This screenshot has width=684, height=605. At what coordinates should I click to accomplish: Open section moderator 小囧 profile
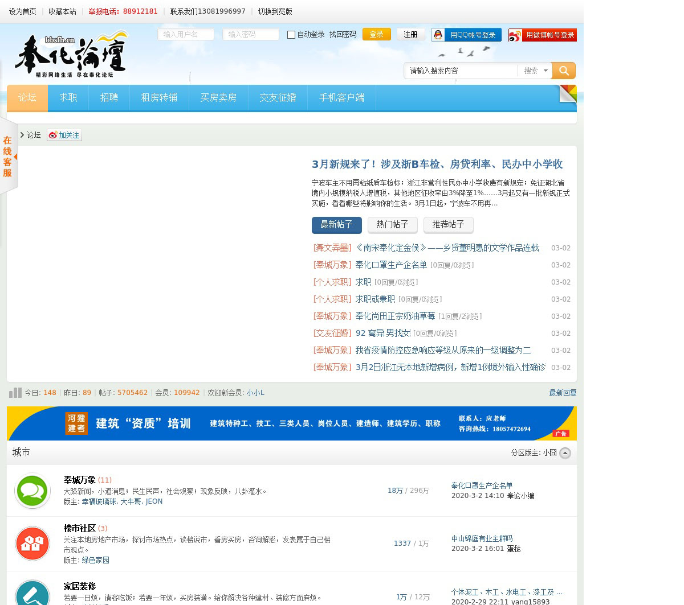[549, 452]
